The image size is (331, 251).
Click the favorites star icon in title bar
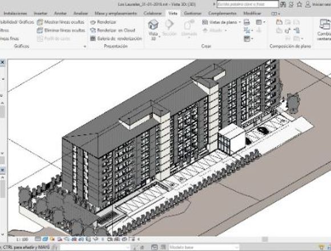click(299, 4)
